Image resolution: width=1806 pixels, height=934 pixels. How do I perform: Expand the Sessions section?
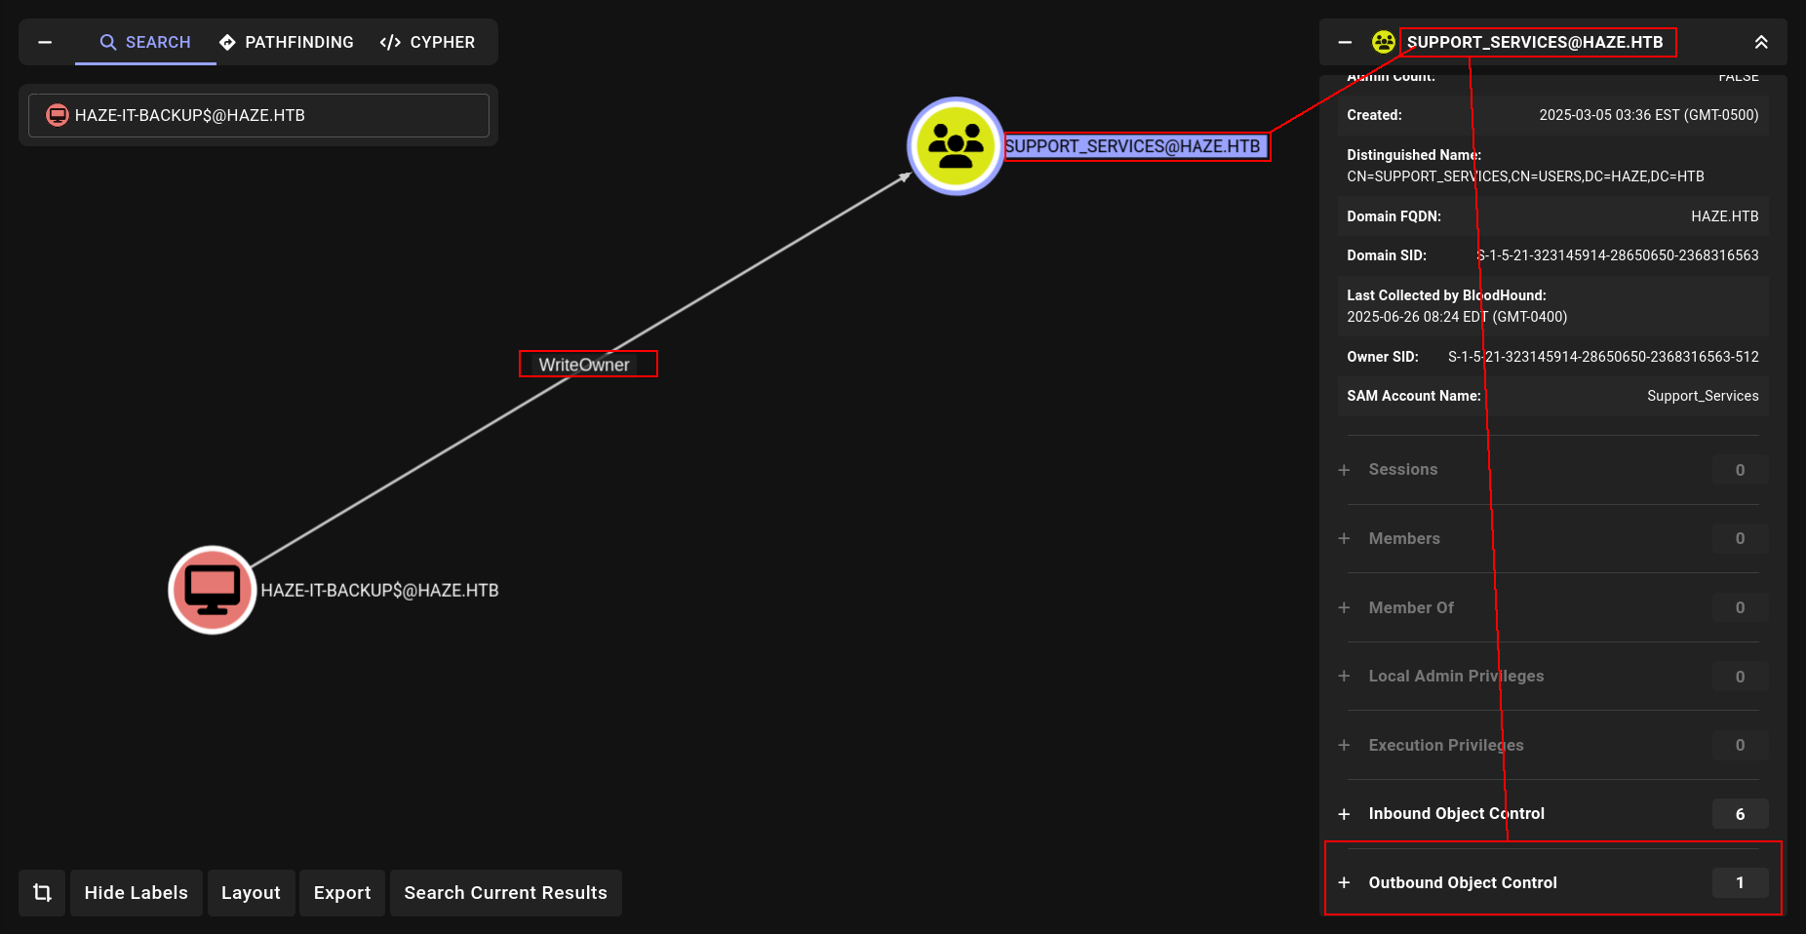(x=1553, y=470)
